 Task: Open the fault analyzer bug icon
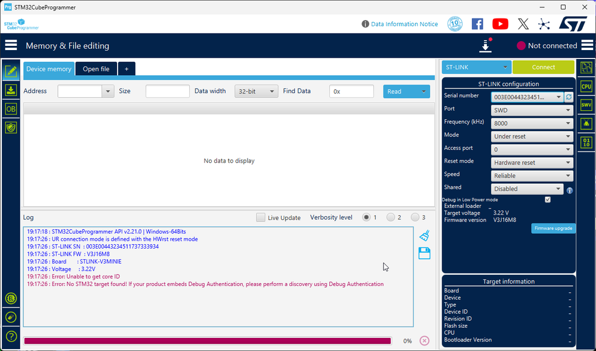[586, 123]
